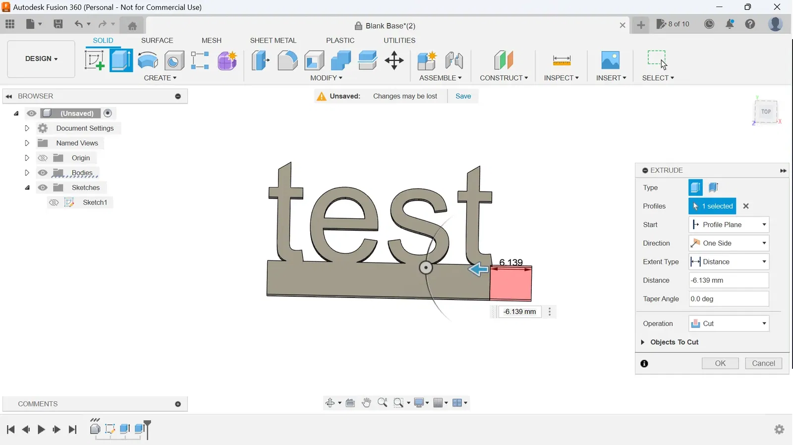Image resolution: width=793 pixels, height=445 pixels.
Task: Go to the Home view
Action: pyautogui.click(x=132, y=26)
